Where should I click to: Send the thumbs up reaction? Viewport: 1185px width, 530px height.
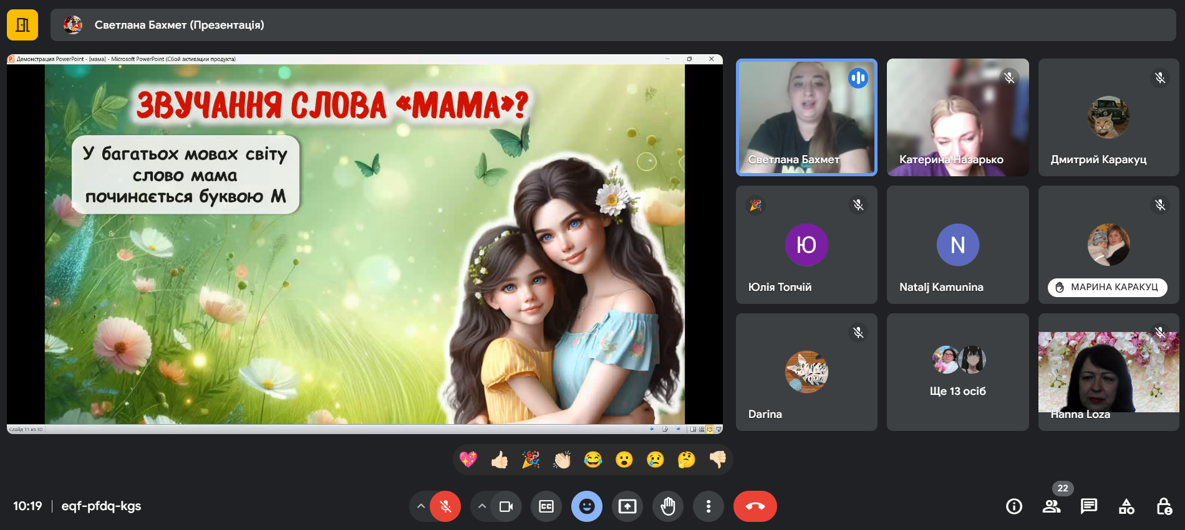click(x=500, y=460)
